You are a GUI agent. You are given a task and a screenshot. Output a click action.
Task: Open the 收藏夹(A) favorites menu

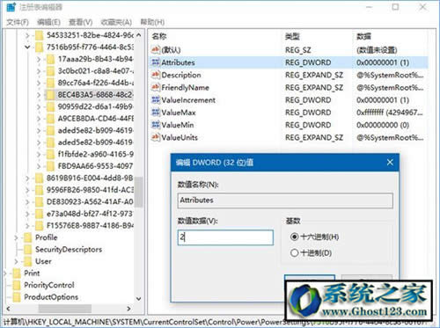(x=116, y=22)
